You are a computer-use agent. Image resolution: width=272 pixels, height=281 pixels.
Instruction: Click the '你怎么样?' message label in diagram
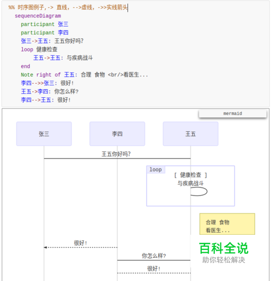(154, 256)
